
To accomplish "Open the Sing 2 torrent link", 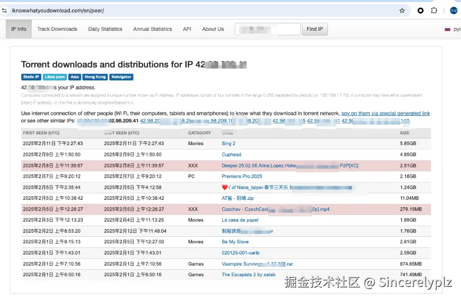I will [x=228, y=144].
